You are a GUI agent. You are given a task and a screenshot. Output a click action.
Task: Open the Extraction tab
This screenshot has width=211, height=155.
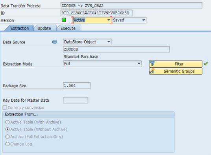pyautogui.click(x=20, y=28)
